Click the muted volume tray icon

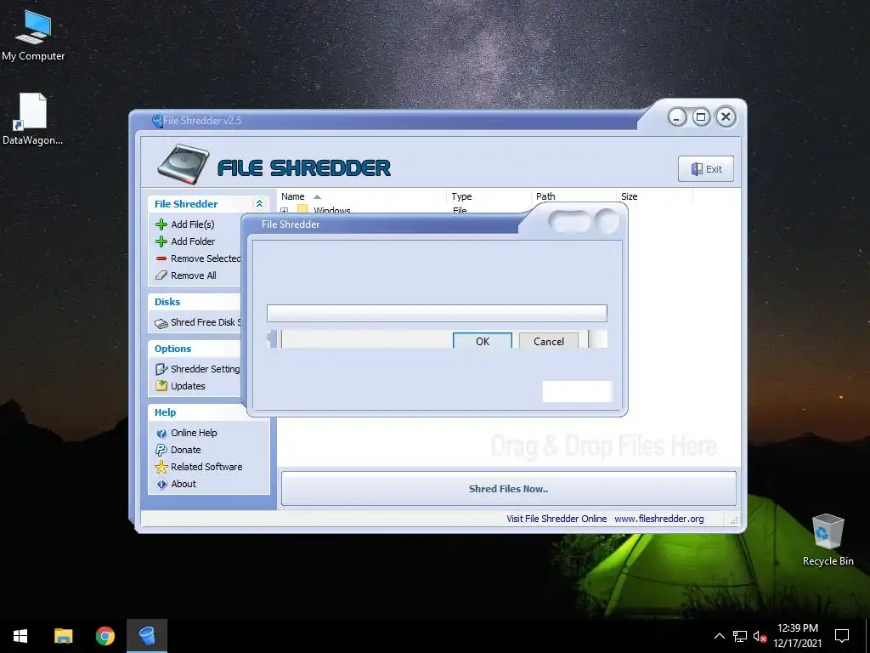tap(760, 636)
